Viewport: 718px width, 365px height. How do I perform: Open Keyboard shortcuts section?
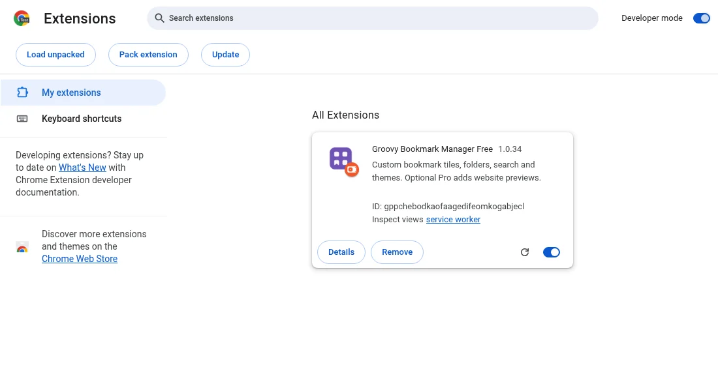coord(83,119)
